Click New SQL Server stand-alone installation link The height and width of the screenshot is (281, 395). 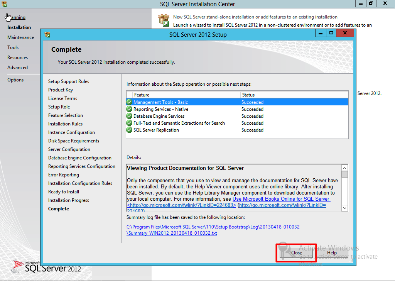coord(255,17)
